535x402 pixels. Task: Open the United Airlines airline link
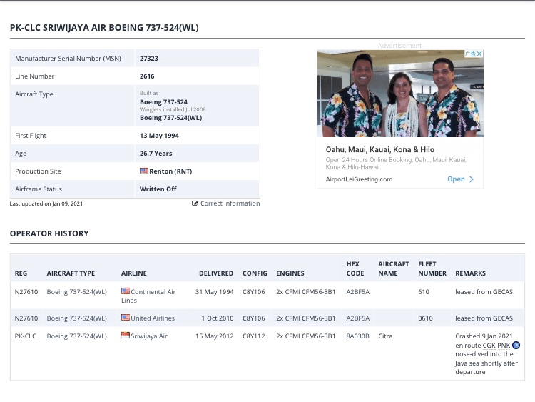click(x=153, y=318)
